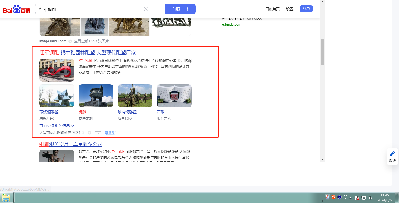
Task: Click the network connection tray icon
Action: [364, 198]
